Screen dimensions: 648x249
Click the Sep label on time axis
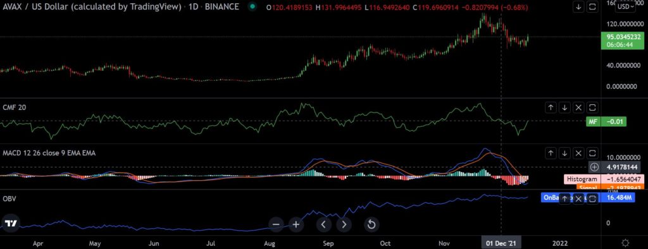pyautogui.click(x=328, y=243)
